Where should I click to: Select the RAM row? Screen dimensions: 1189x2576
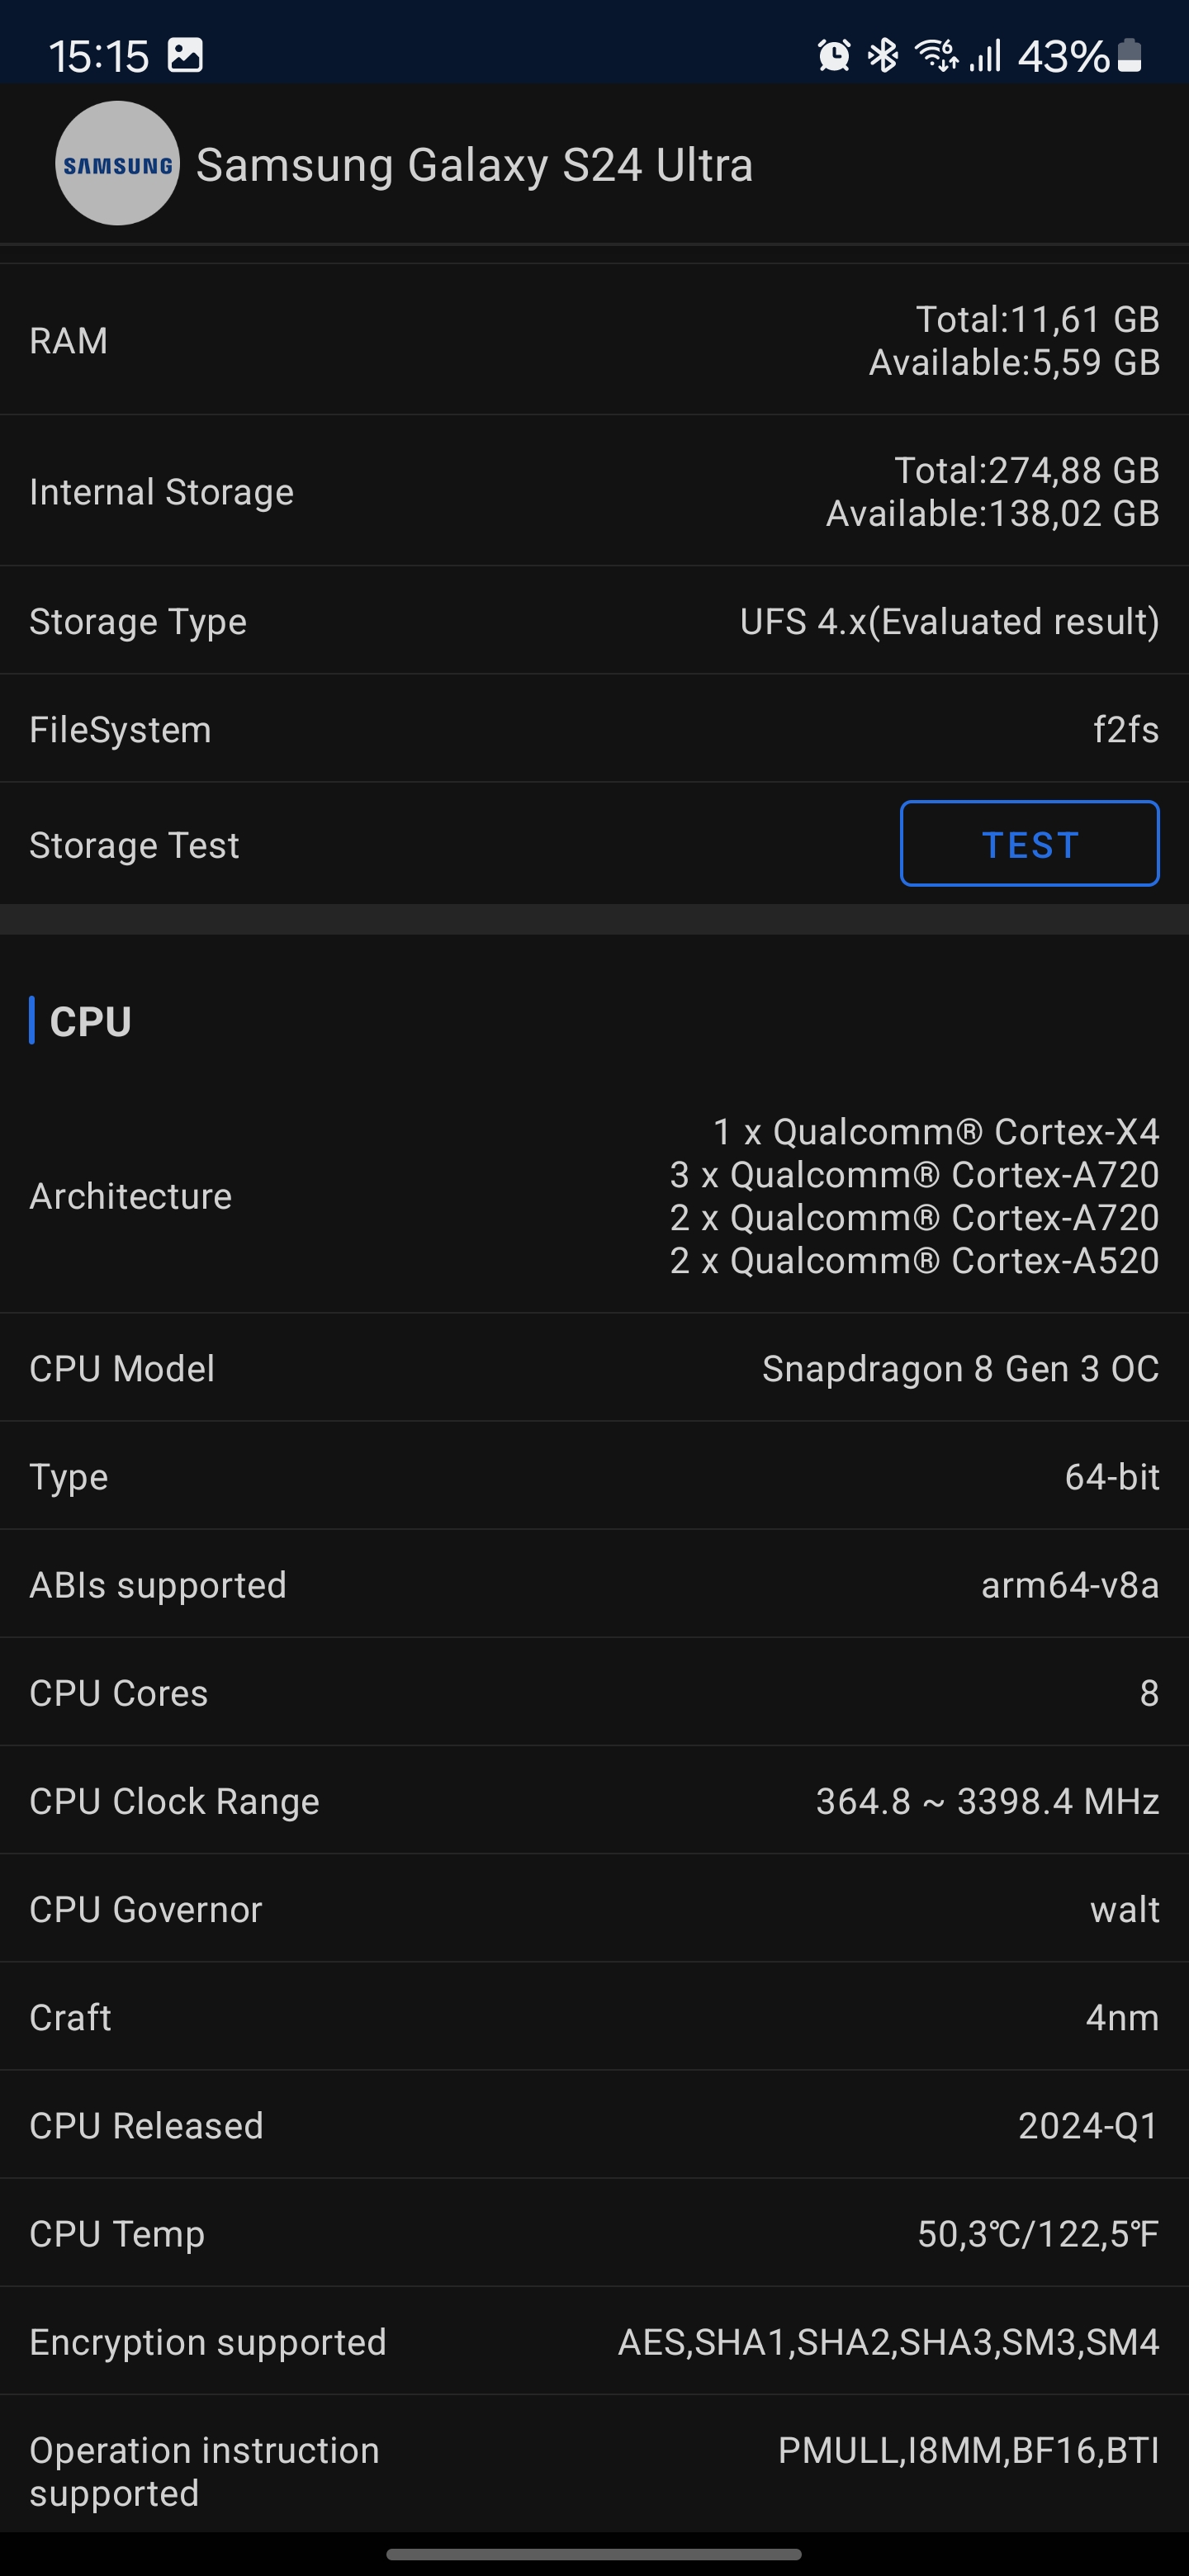click(594, 340)
